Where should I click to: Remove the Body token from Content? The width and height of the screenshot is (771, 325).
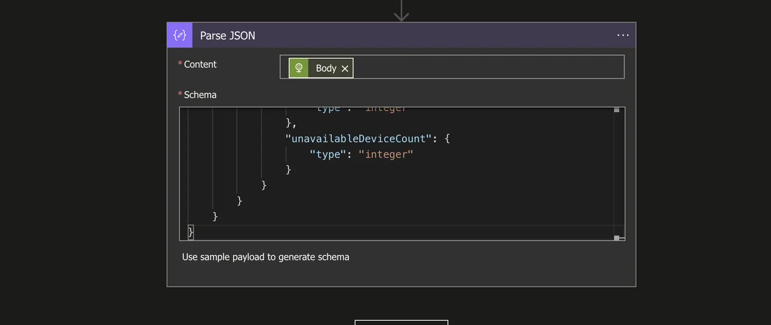tap(345, 68)
